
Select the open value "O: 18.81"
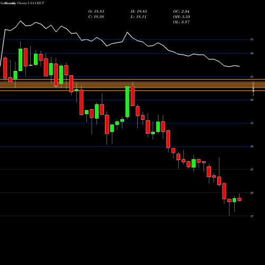pyautogui.click(x=96, y=12)
